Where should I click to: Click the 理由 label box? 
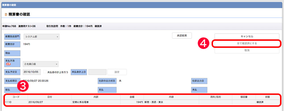(12, 54)
